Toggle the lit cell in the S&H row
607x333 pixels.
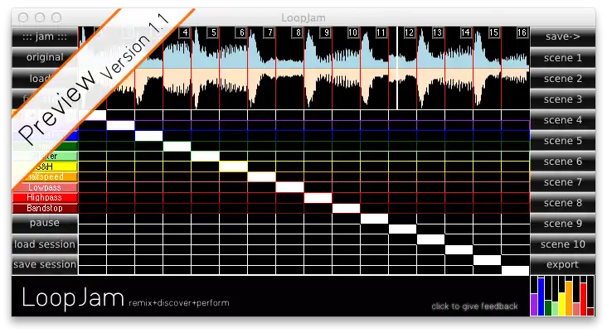tap(234, 166)
